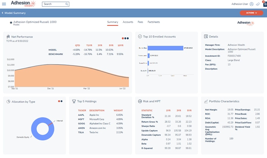
Task: Open the Actions dropdown button
Action: [x=251, y=13]
